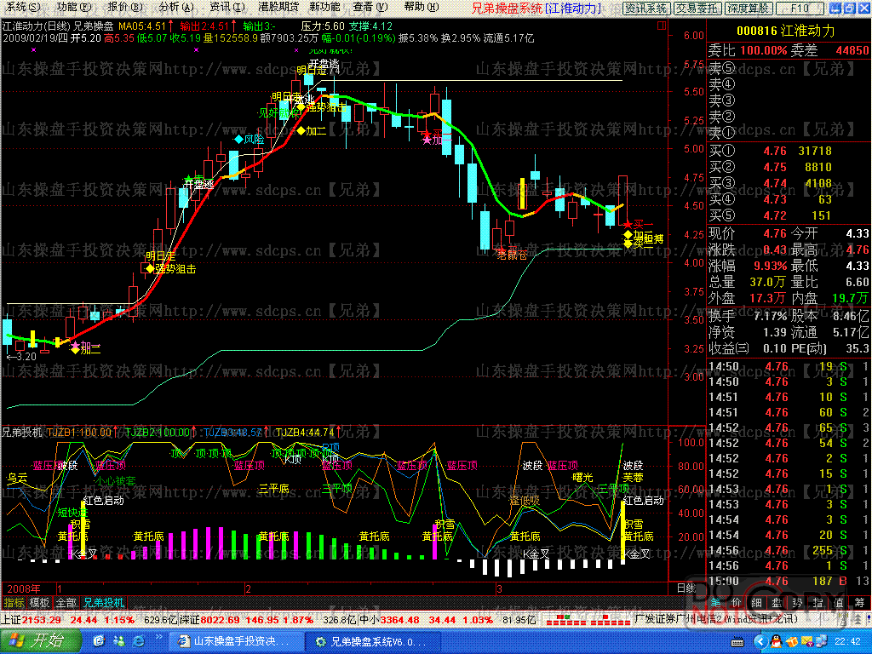
Task: Switch to the 势 trend tab
Action: click(x=797, y=602)
